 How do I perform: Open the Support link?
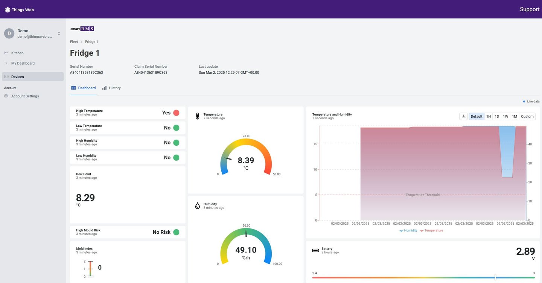coord(530,9)
